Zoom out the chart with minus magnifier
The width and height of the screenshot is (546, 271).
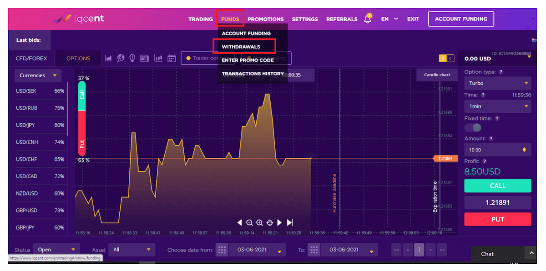pyautogui.click(x=249, y=222)
